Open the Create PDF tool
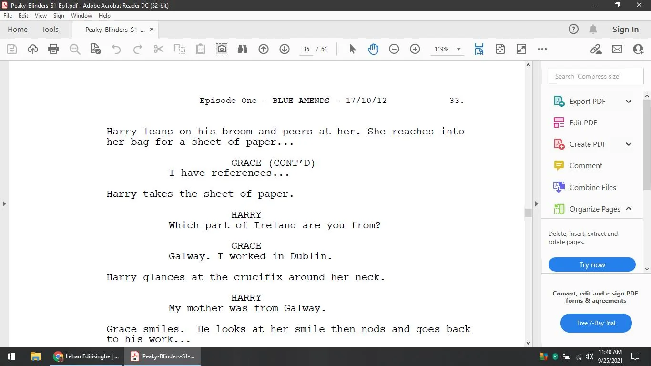 pyautogui.click(x=580, y=144)
